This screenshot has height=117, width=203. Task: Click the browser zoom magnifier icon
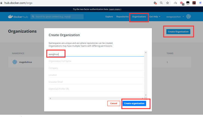click(161, 3)
